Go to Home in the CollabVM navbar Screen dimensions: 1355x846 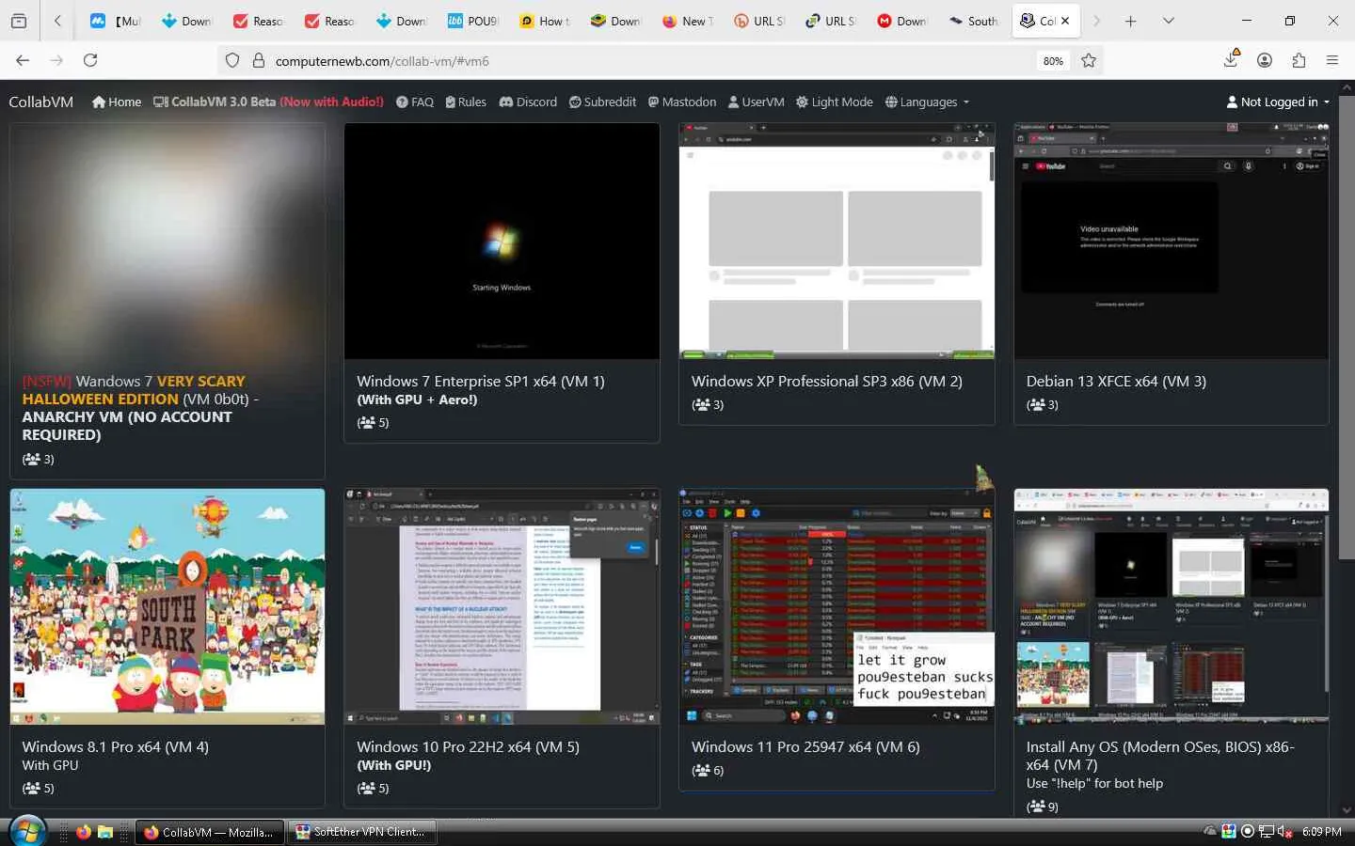pos(117,102)
